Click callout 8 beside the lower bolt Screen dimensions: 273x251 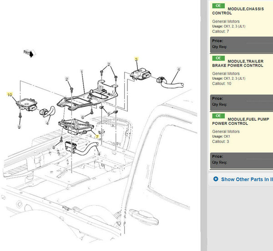pos(54,148)
